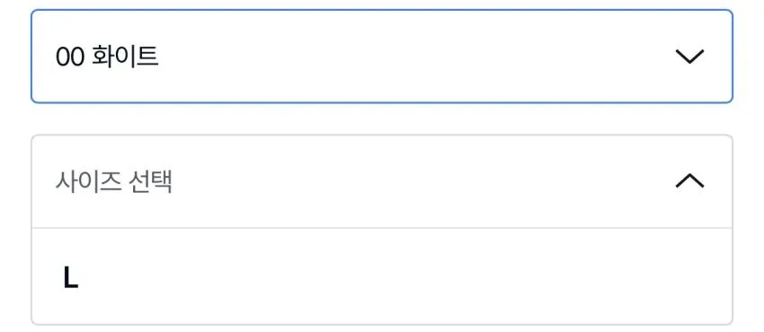The image size is (764, 332).
Task: Collapse the 사이즈 선택 size dropdown
Action: click(382, 181)
